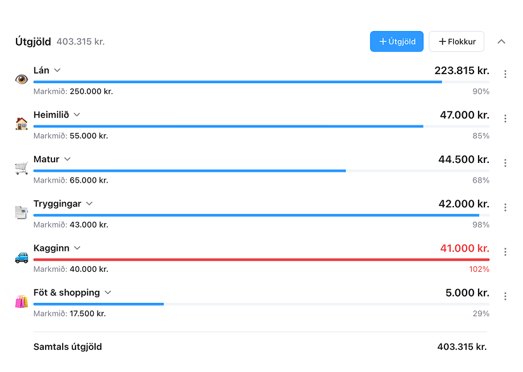Add a new expense with + Útgjöld
This screenshot has height=372, width=523.
397,42
